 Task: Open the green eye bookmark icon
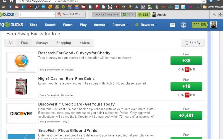tap(150, 7)
